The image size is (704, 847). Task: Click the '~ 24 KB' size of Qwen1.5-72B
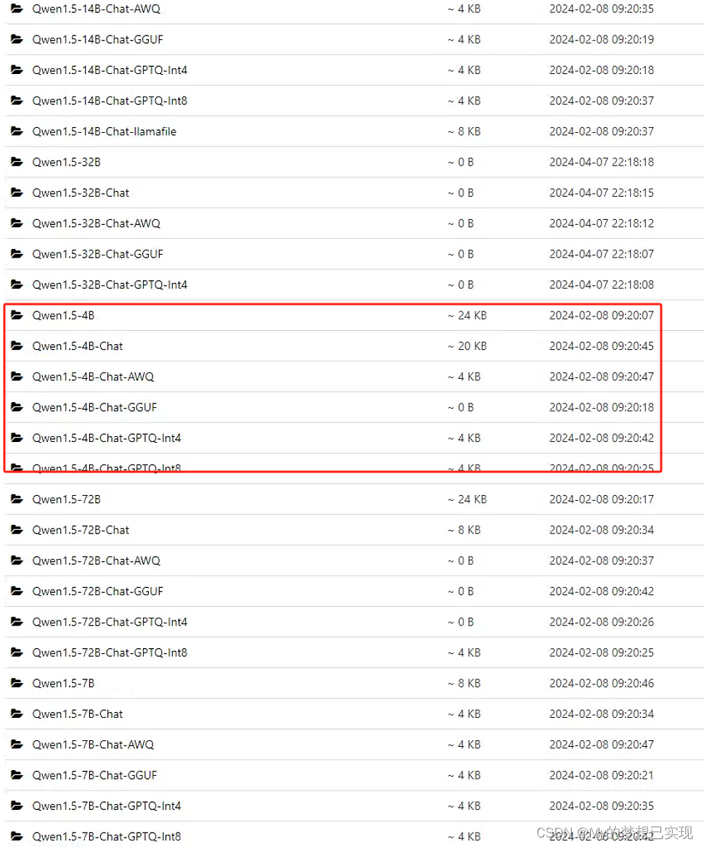point(467,499)
